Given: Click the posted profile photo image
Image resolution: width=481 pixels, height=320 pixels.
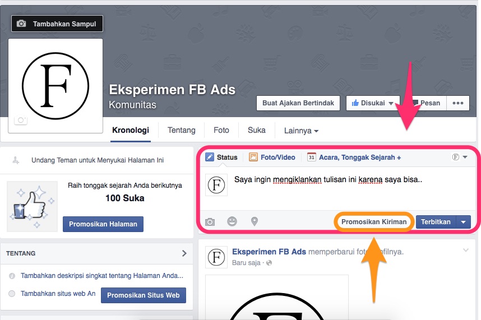Looking at the screenshot, I should coord(277,297).
